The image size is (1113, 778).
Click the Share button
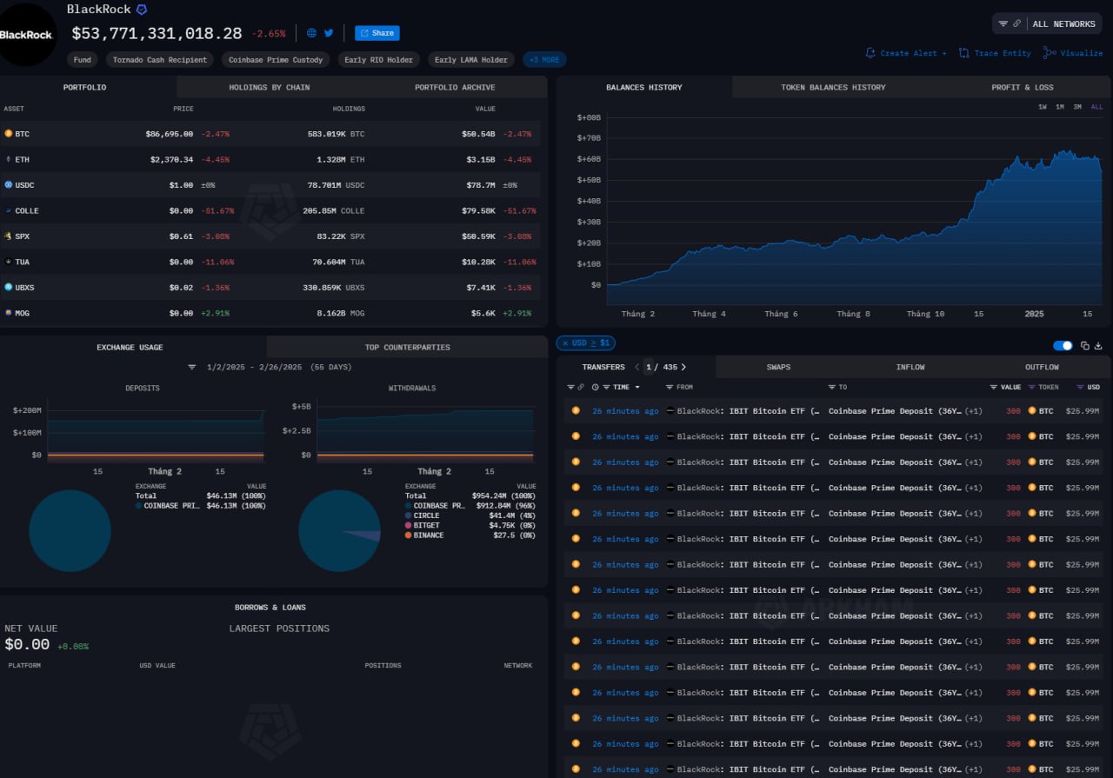tap(377, 33)
